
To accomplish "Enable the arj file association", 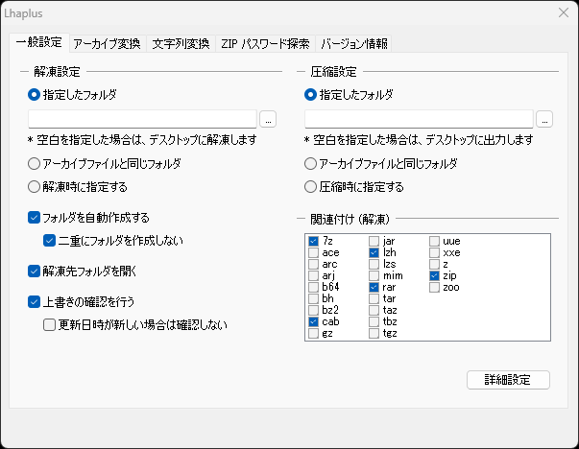I will pyautogui.click(x=313, y=275).
